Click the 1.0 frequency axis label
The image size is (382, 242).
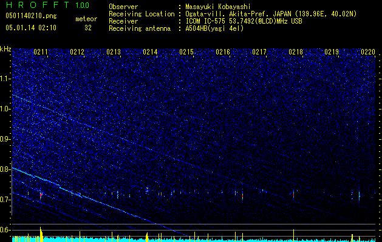click(5, 110)
